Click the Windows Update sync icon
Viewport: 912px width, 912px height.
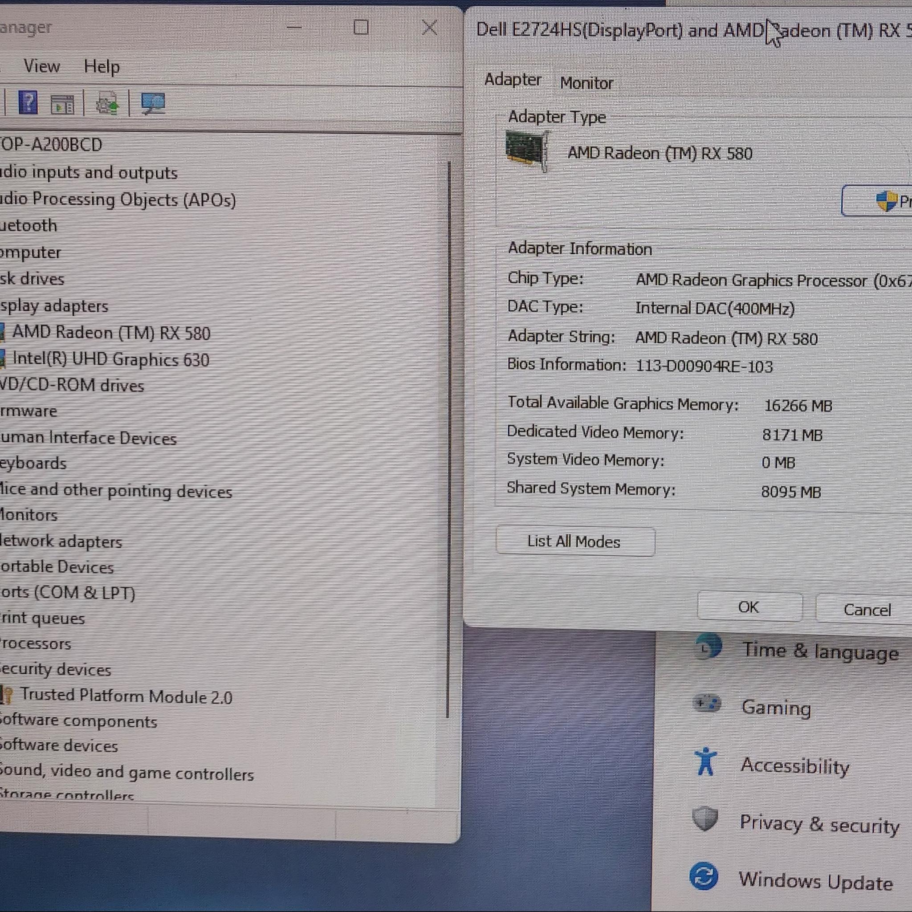pyautogui.click(x=703, y=876)
